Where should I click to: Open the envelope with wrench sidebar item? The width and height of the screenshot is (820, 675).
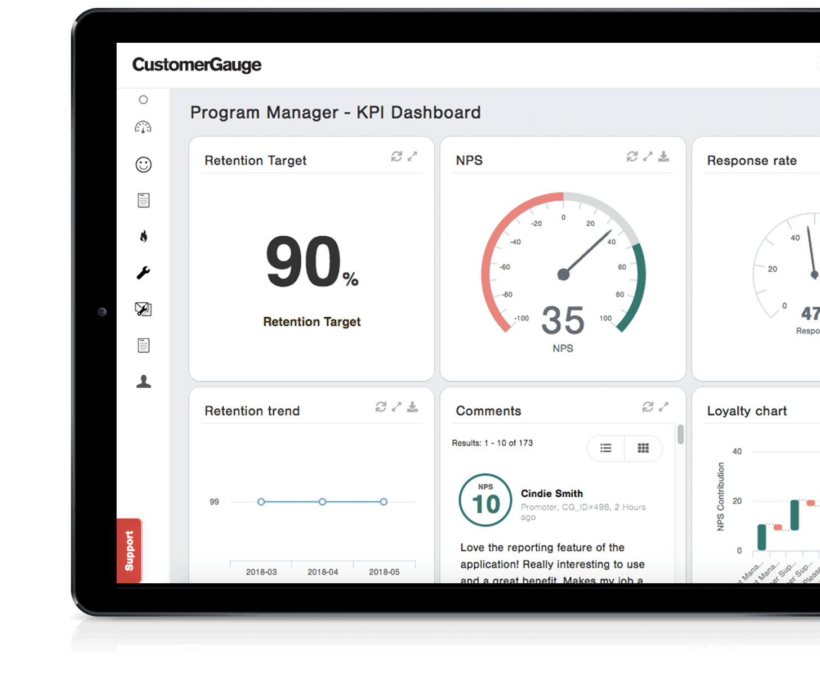[x=144, y=309]
